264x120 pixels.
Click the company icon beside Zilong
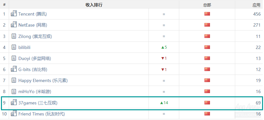click(14, 36)
